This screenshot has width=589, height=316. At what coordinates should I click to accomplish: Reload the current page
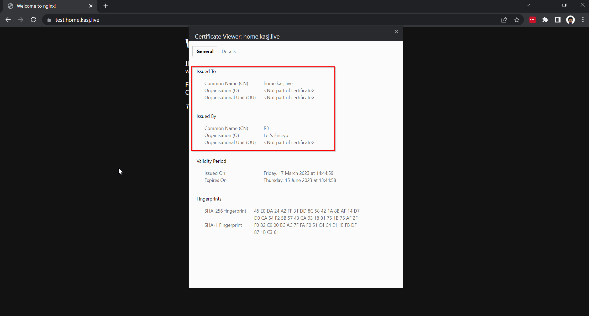click(x=33, y=20)
